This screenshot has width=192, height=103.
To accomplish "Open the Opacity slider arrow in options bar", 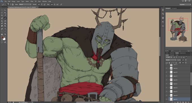I will coord(42,4).
